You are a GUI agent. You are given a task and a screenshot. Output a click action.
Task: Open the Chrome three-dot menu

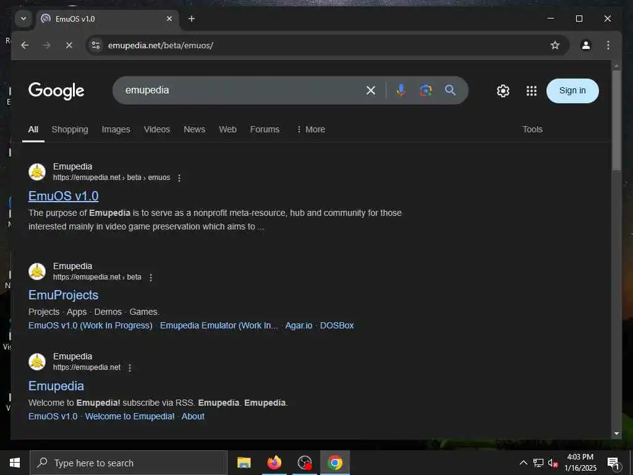click(608, 45)
